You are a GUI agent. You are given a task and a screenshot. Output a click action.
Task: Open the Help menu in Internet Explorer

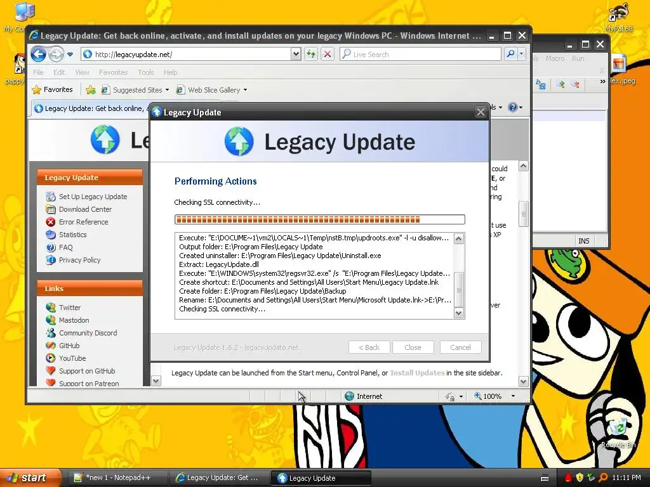point(170,72)
